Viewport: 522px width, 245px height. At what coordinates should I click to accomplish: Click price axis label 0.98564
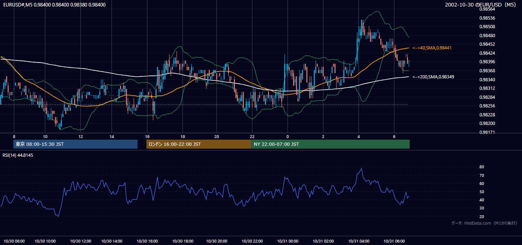point(487,9)
